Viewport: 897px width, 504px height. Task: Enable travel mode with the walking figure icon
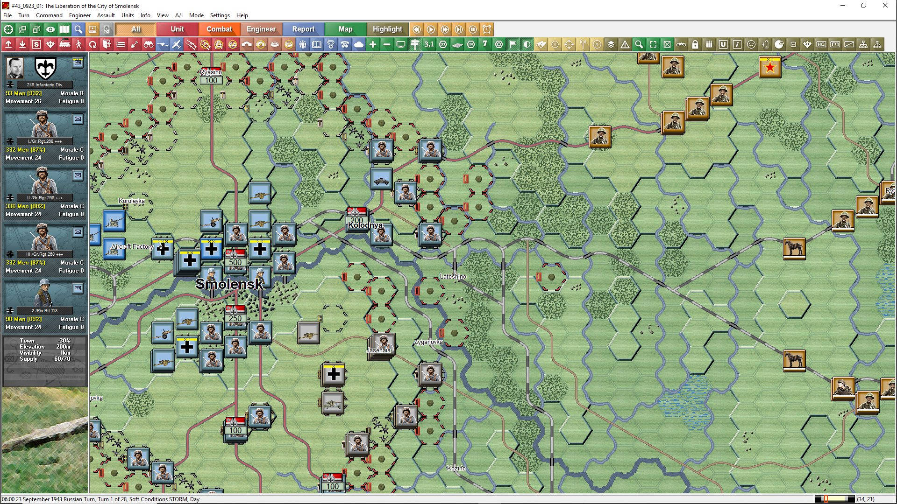point(78,44)
